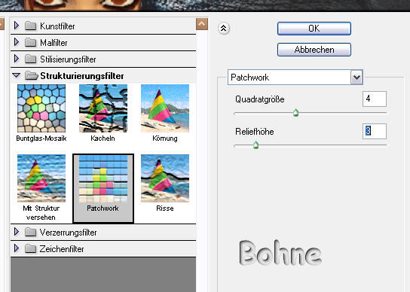This screenshot has width=410, height=292.
Task: Click the Zeichenfilter folder icon
Action: click(31, 248)
